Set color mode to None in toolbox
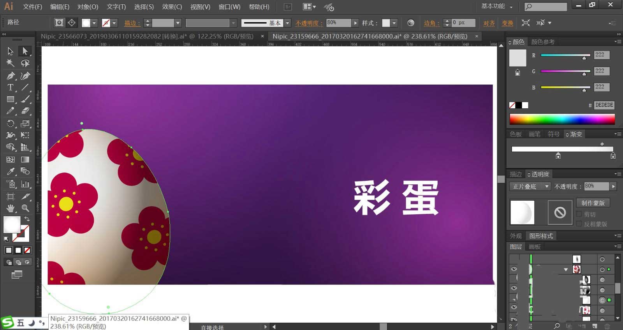The height and width of the screenshot is (330, 623). coord(27,250)
